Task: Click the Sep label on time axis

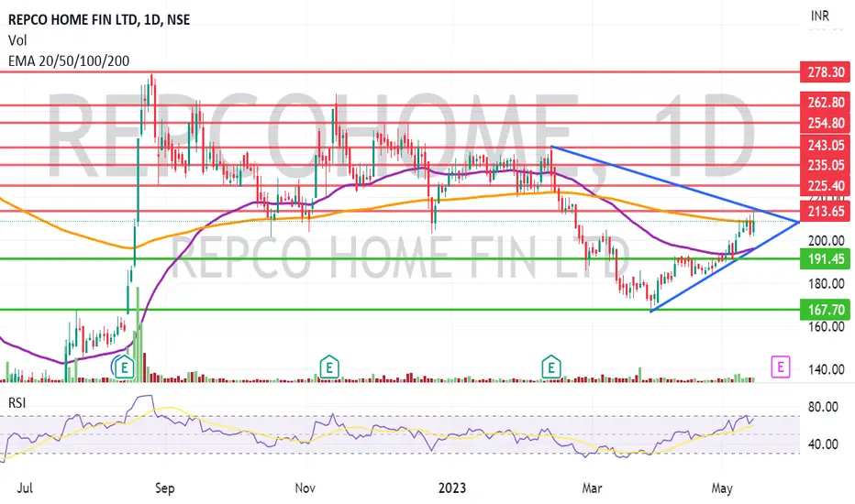Action: pyautogui.click(x=165, y=488)
